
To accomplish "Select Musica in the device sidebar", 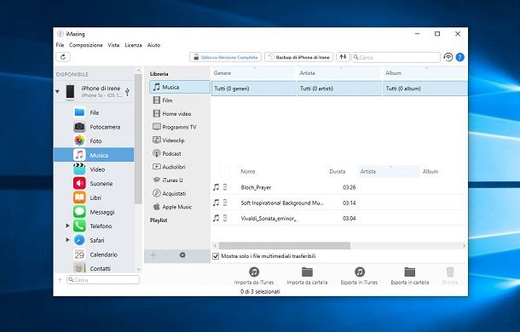I will pyautogui.click(x=94, y=155).
